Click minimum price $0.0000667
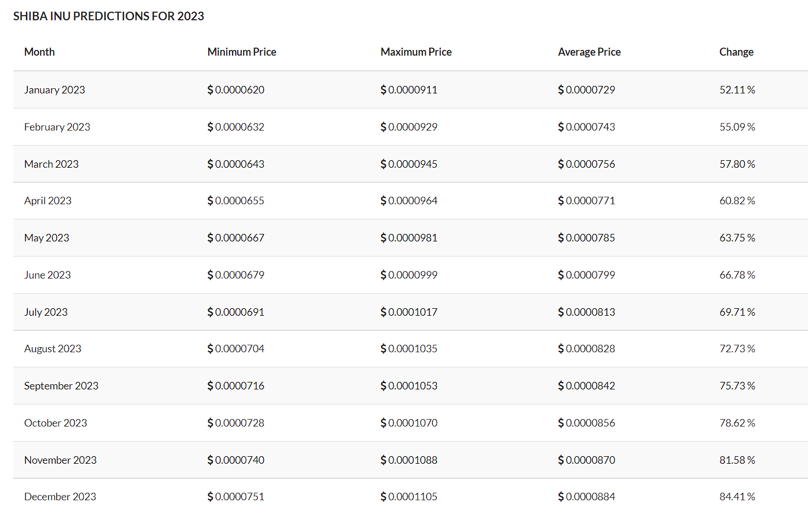Image resolution: width=808 pixels, height=520 pixels. point(236,237)
